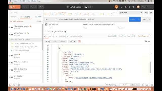Expand the GSM-SupplierService collection
Screen dimensions: 162x91
pyautogui.click(x=10, y=27)
